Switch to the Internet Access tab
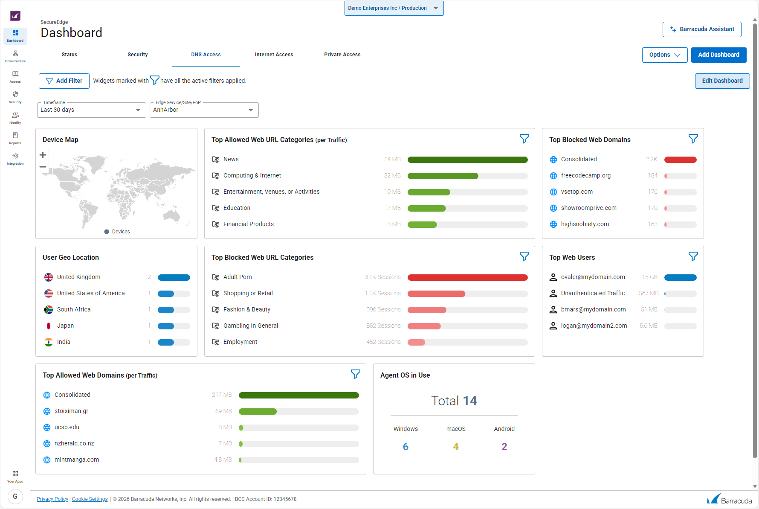The image size is (759, 509). click(x=274, y=55)
